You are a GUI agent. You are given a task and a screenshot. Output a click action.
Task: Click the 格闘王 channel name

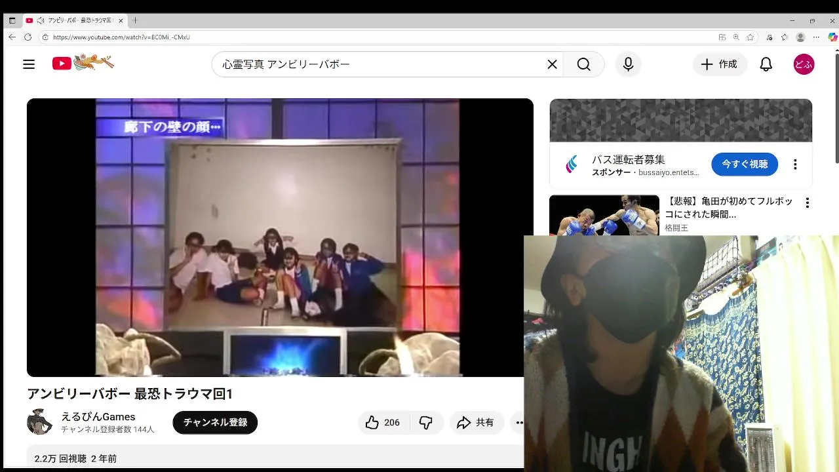(x=676, y=227)
